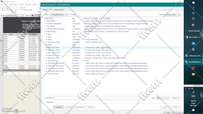203x114 pixels.
Task: Open the Insert menu
Action: click(x=16, y=4)
